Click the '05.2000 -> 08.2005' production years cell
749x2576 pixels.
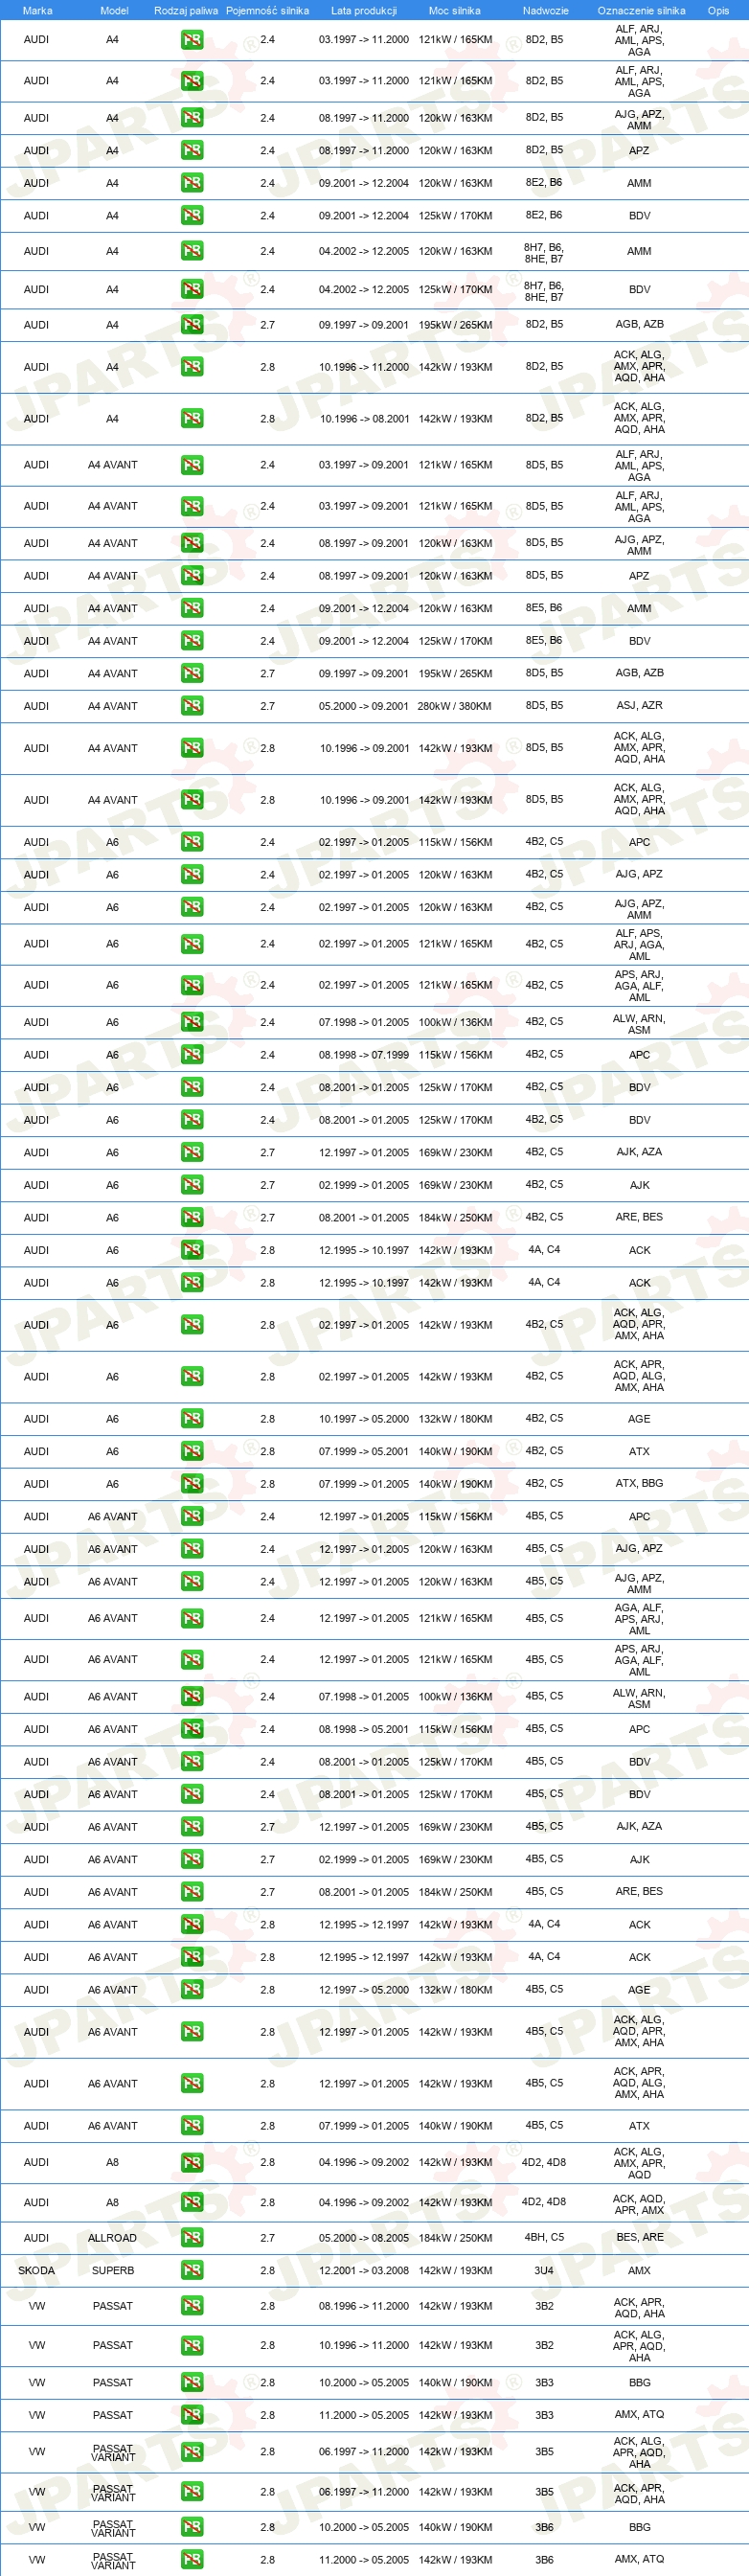(x=364, y=2237)
